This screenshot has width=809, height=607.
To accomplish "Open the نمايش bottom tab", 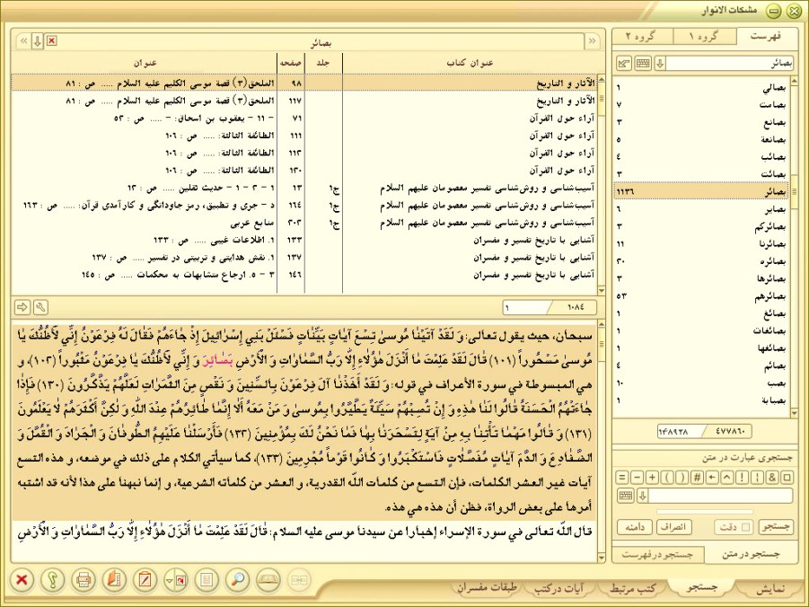I will pos(769,588).
